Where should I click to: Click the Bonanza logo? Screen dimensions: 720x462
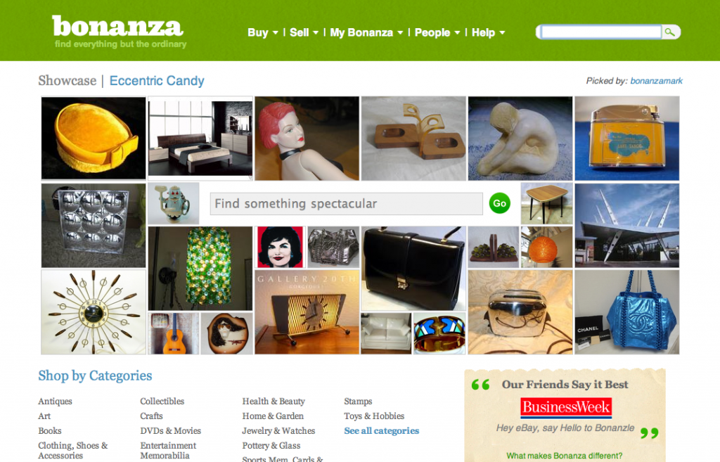[118, 31]
